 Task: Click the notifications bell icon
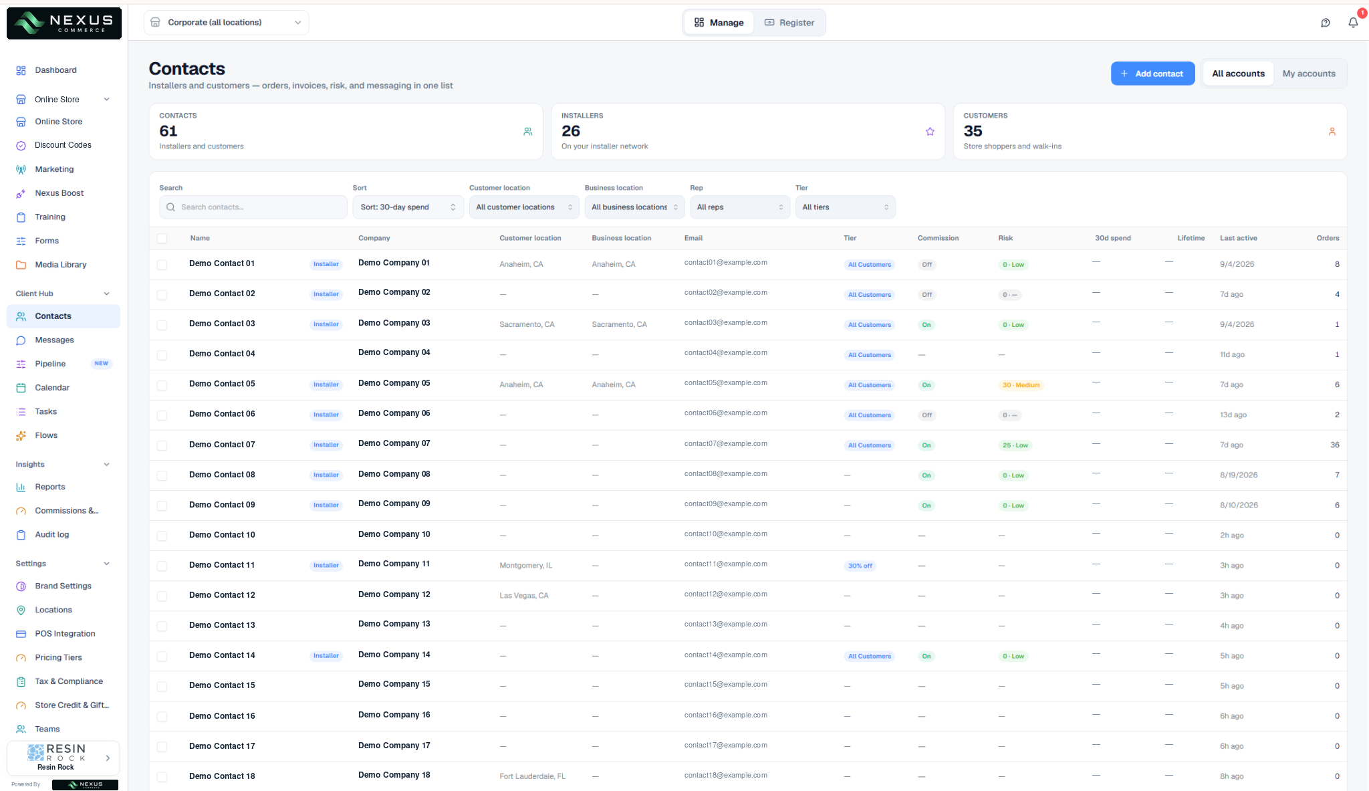click(x=1353, y=23)
